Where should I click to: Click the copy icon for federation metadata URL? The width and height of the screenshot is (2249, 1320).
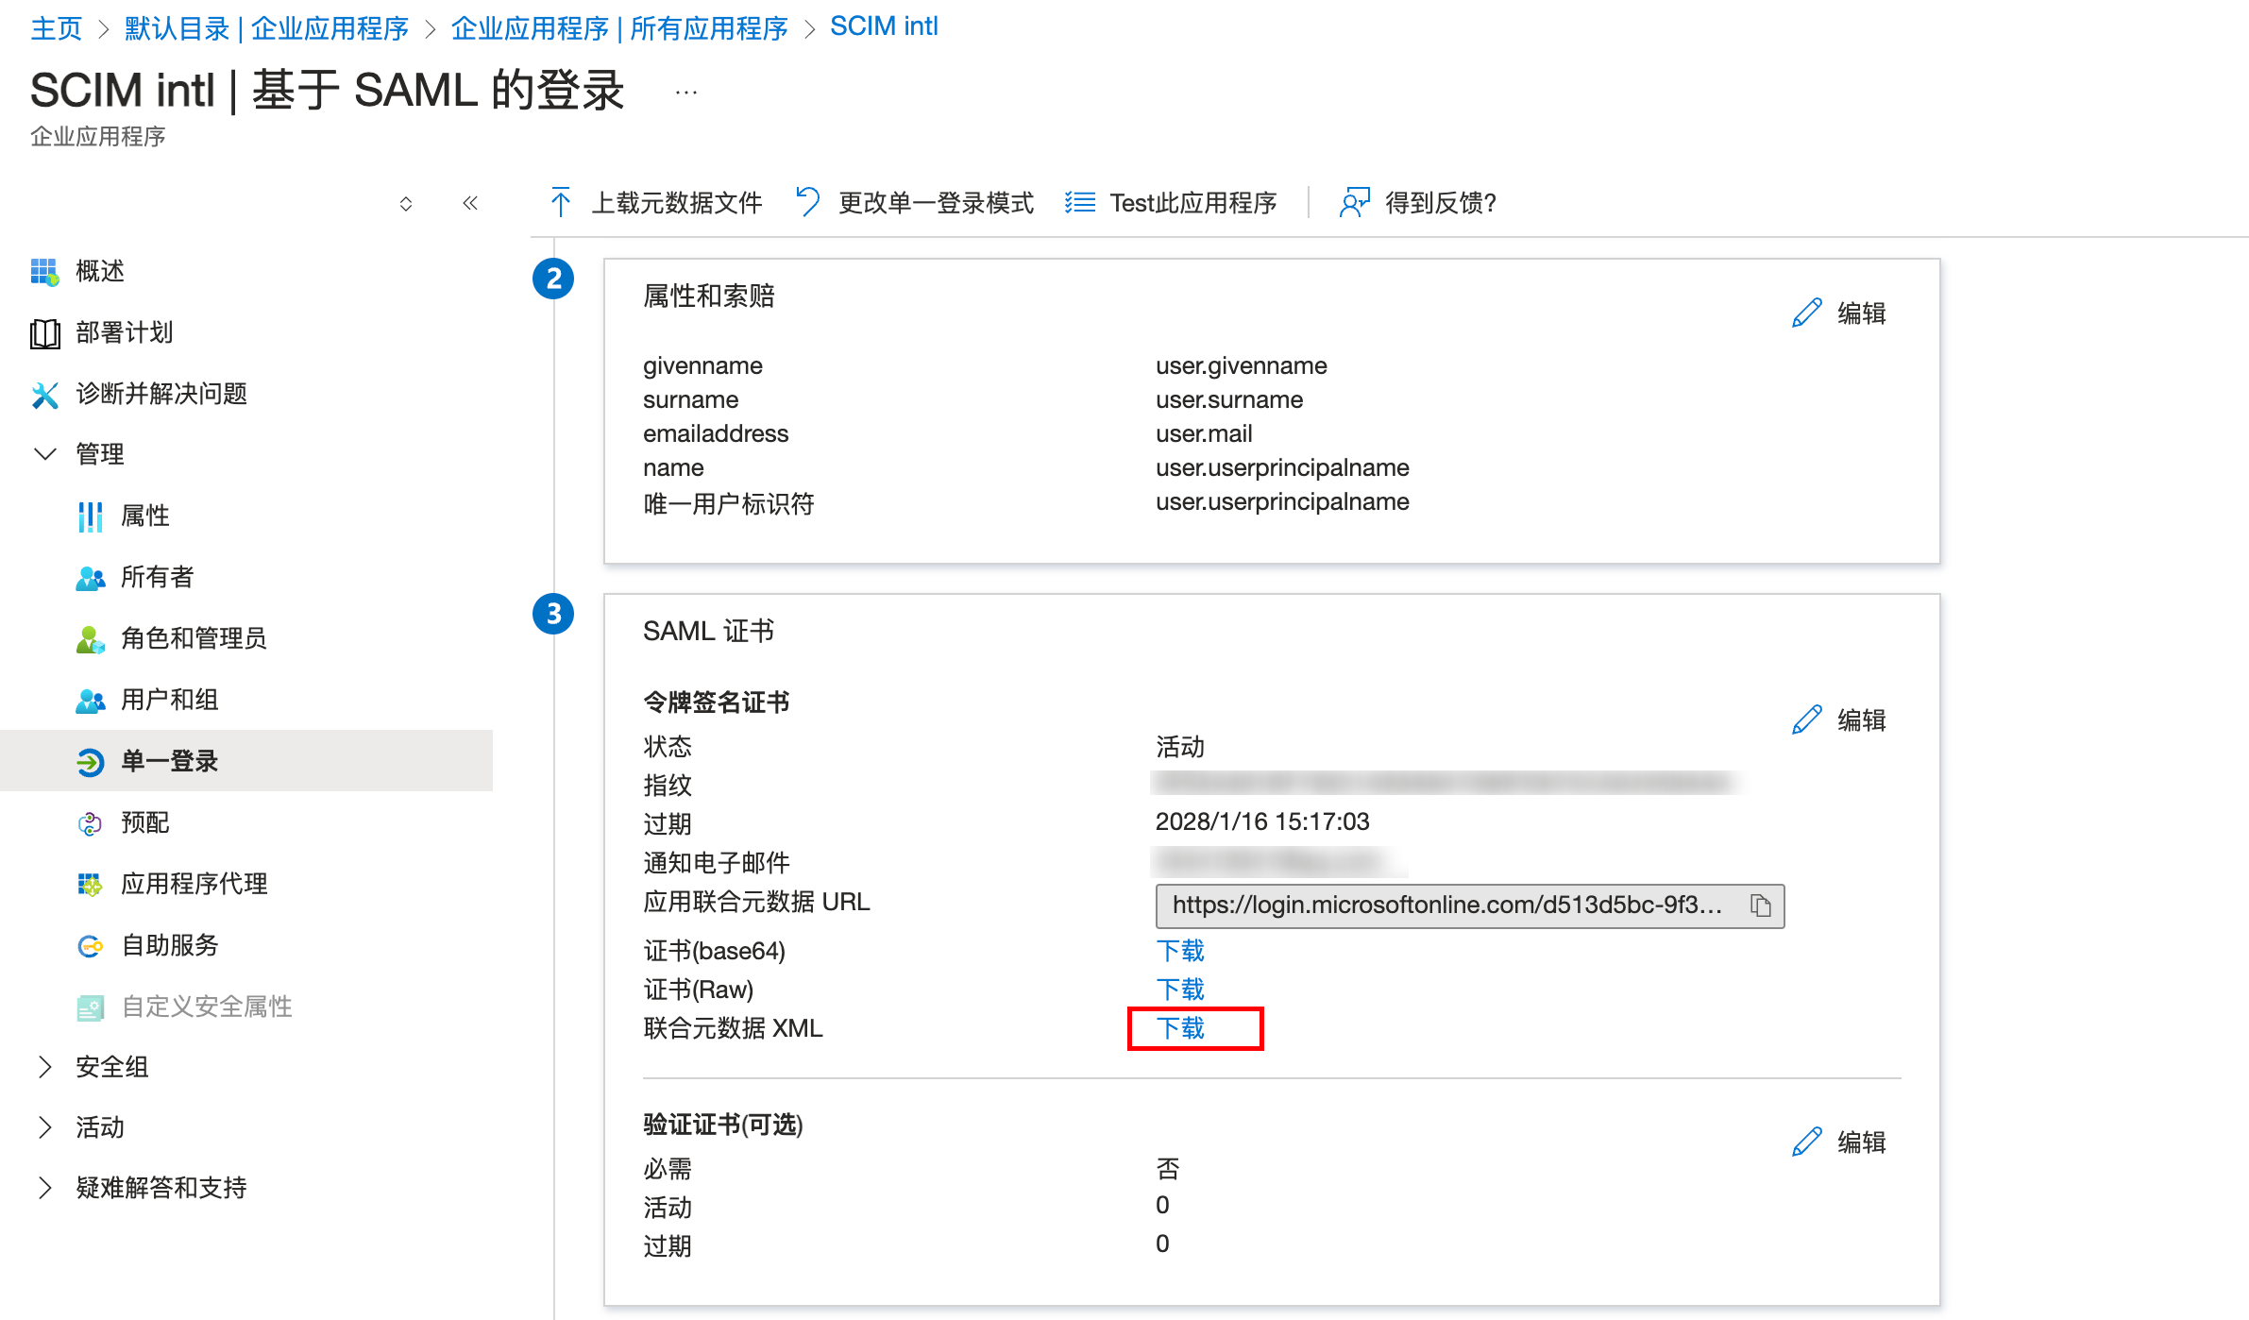[1760, 905]
